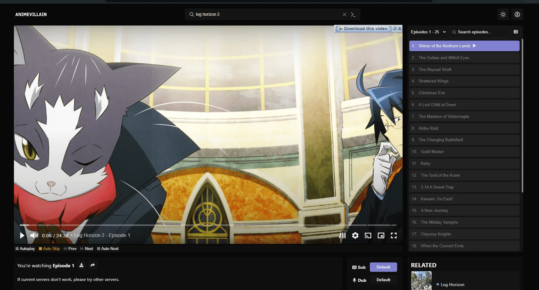Screen dimensions: 539x290
Task: Go to the AnimeVillain home logo
Action: [x=31, y=14]
